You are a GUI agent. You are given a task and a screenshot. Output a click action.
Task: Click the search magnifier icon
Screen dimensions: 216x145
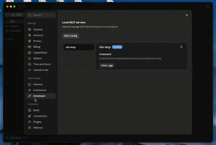[29, 15]
